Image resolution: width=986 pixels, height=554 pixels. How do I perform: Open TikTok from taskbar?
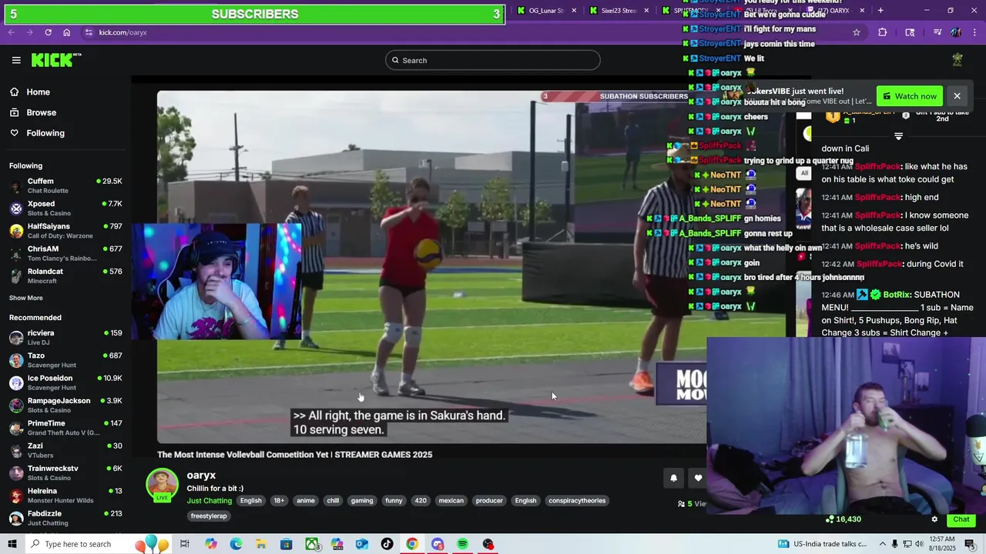[387, 544]
